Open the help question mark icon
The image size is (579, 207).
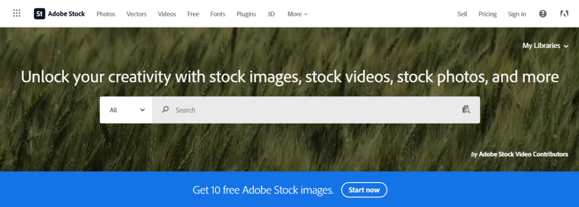click(542, 14)
